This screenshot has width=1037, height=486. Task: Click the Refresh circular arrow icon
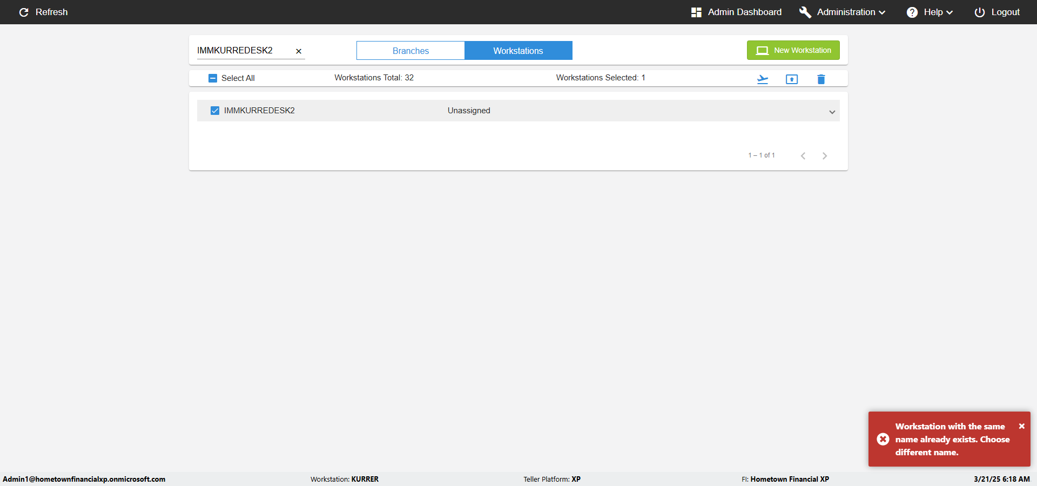pyautogui.click(x=24, y=12)
